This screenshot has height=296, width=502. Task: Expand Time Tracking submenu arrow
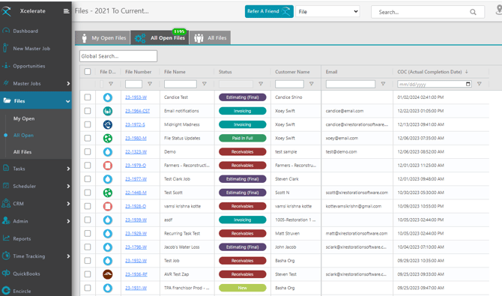tap(68, 256)
